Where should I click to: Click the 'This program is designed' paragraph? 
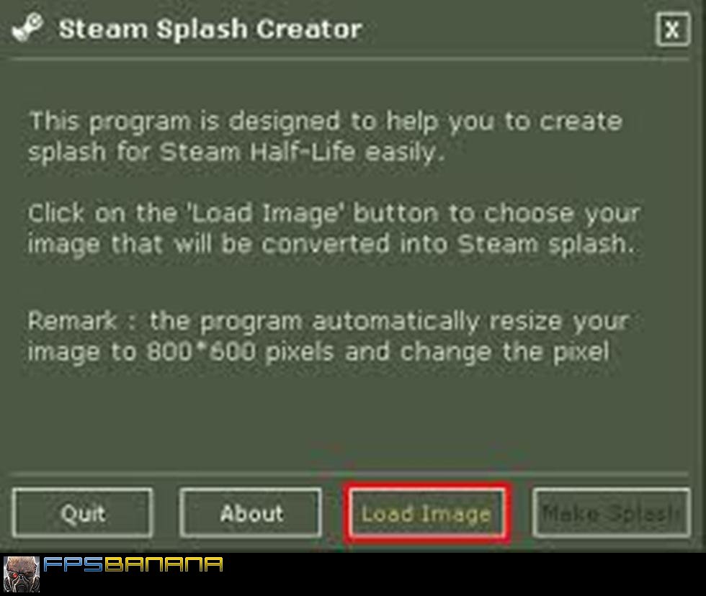(x=325, y=136)
